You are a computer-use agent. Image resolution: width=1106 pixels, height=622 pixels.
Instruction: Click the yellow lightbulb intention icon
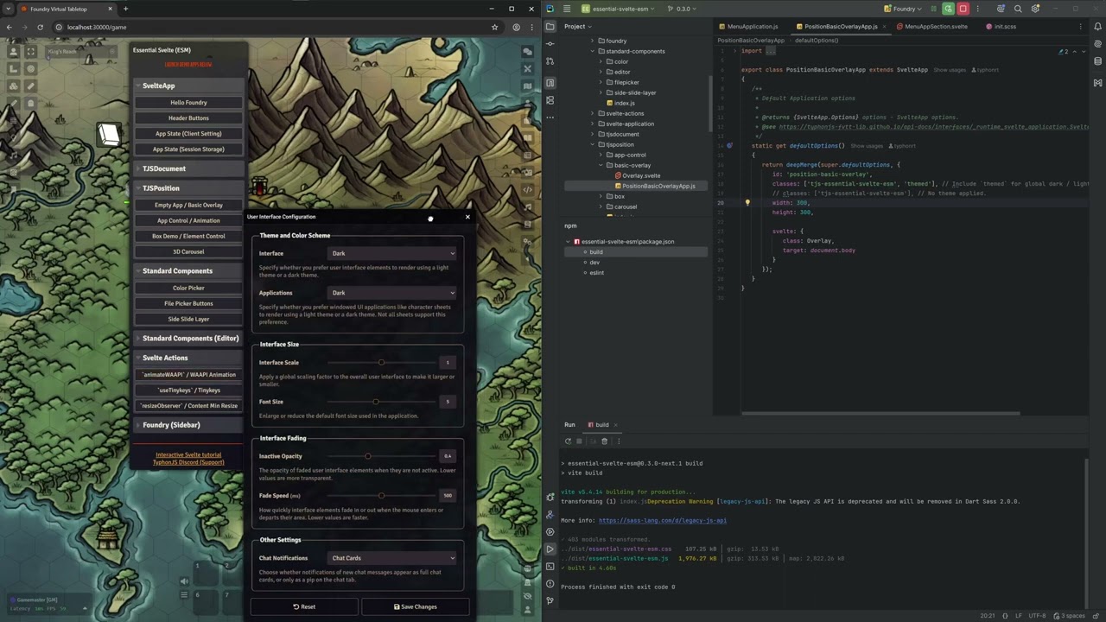(x=747, y=203)
